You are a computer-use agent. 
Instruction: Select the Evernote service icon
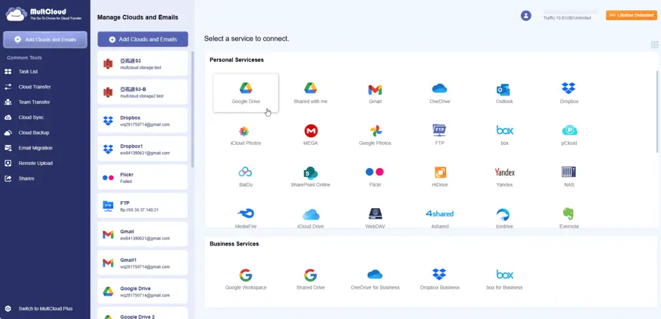pos(568,214)
